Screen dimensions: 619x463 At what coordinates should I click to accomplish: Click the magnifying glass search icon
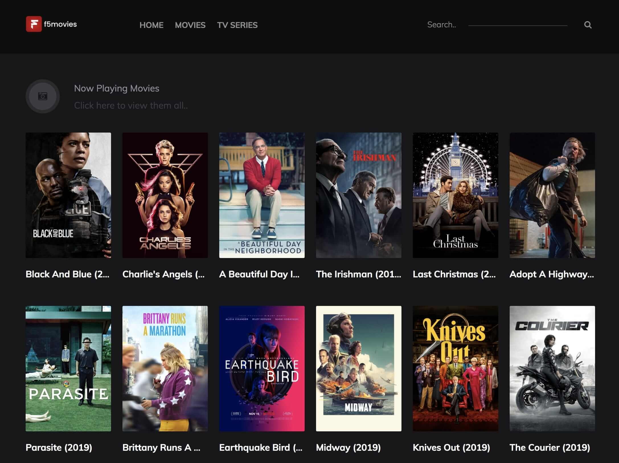[588, 25]
